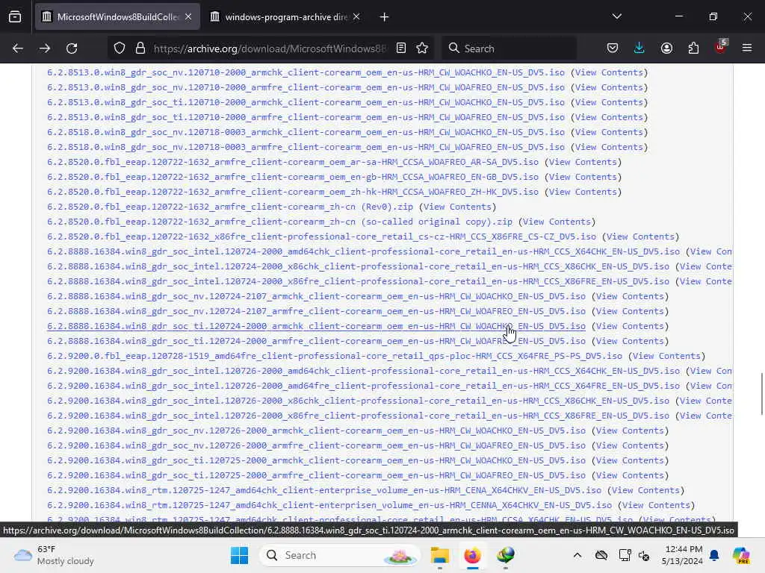Viewport: 765px width, 573px height.
Task: Click the taskbar Search box
Action: (x=340, y=555)
